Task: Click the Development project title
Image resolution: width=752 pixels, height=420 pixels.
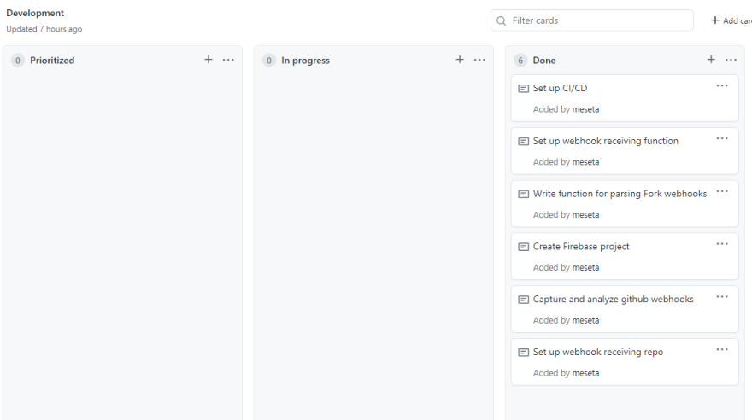Action: coord(35,13)
